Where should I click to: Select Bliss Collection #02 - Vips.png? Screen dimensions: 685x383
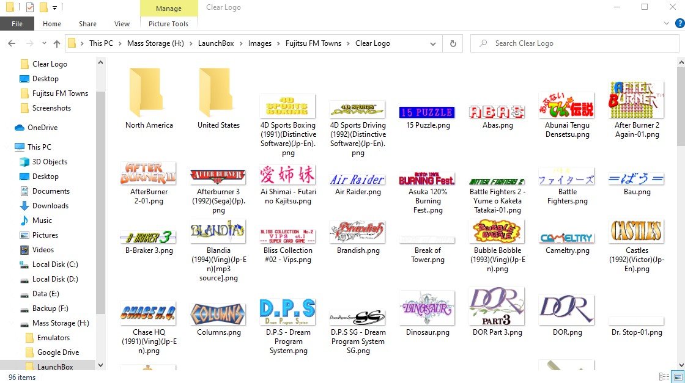(288, 246)
